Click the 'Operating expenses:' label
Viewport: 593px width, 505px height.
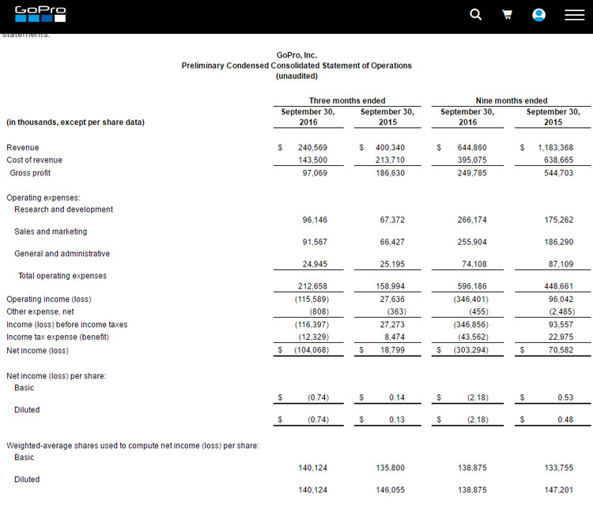pos(43,198)
